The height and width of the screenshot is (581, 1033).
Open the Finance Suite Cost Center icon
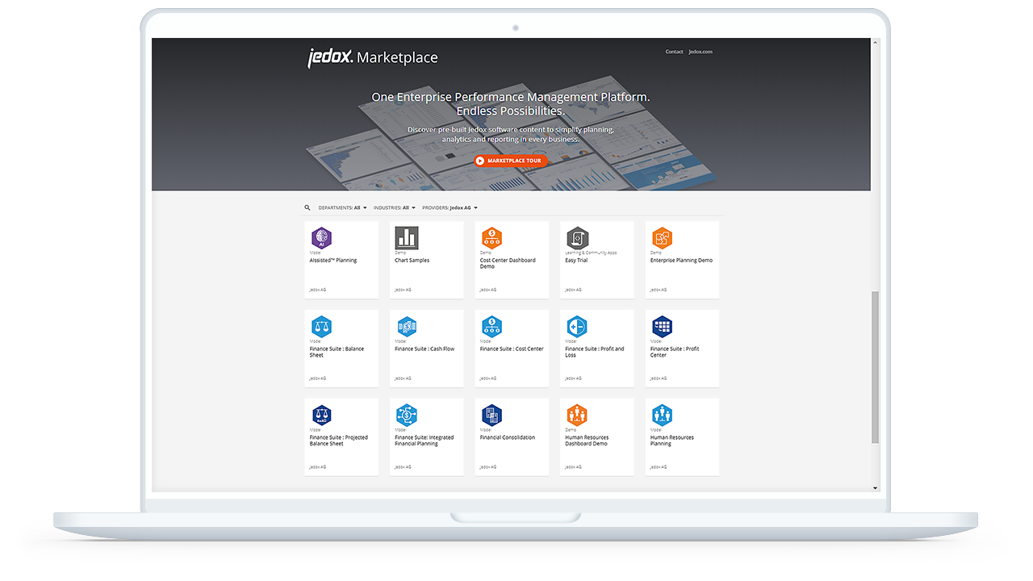pyautogui.click(x=491, y=327)
